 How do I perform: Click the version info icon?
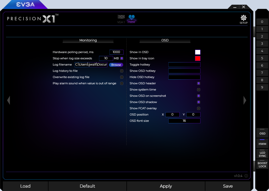click(x=246, y=176)
